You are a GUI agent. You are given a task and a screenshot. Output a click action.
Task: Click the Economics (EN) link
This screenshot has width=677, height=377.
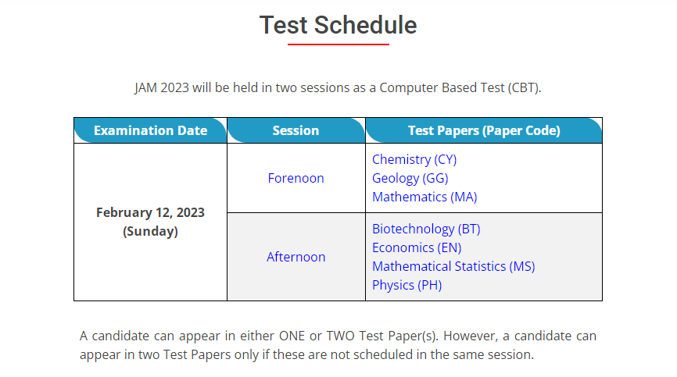click(x=417, y=247)
